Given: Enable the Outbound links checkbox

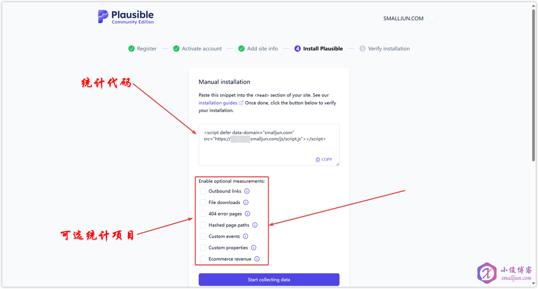Looking at the screenshot, I should 203,191.
